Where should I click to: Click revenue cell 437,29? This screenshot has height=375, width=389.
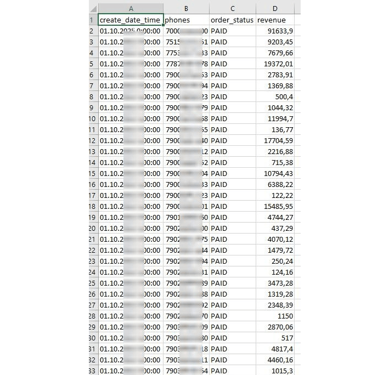pos(275,228)
